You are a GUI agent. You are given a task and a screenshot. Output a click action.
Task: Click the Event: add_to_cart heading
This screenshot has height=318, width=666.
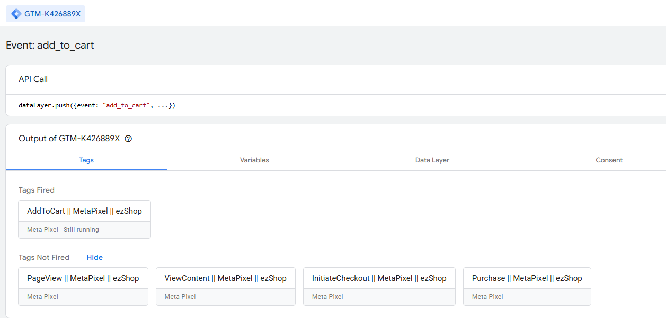[x=50, y=45]
